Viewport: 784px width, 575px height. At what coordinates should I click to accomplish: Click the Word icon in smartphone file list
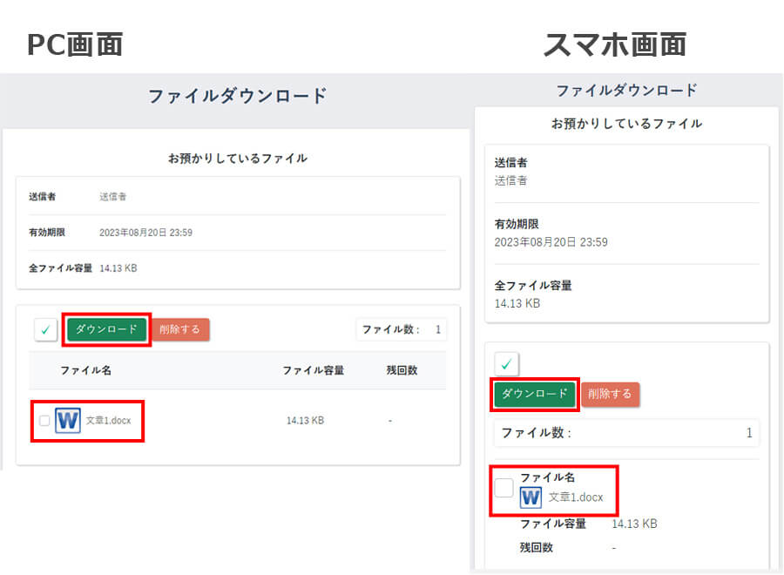(531, 497)
